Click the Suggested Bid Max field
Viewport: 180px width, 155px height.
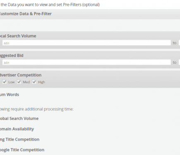[x=179, y=62]
